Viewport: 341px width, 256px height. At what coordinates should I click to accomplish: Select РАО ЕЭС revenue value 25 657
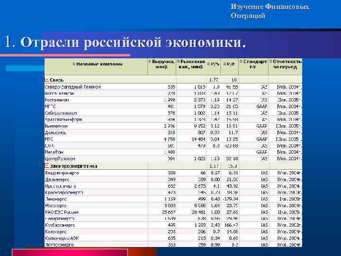[169, 212]
